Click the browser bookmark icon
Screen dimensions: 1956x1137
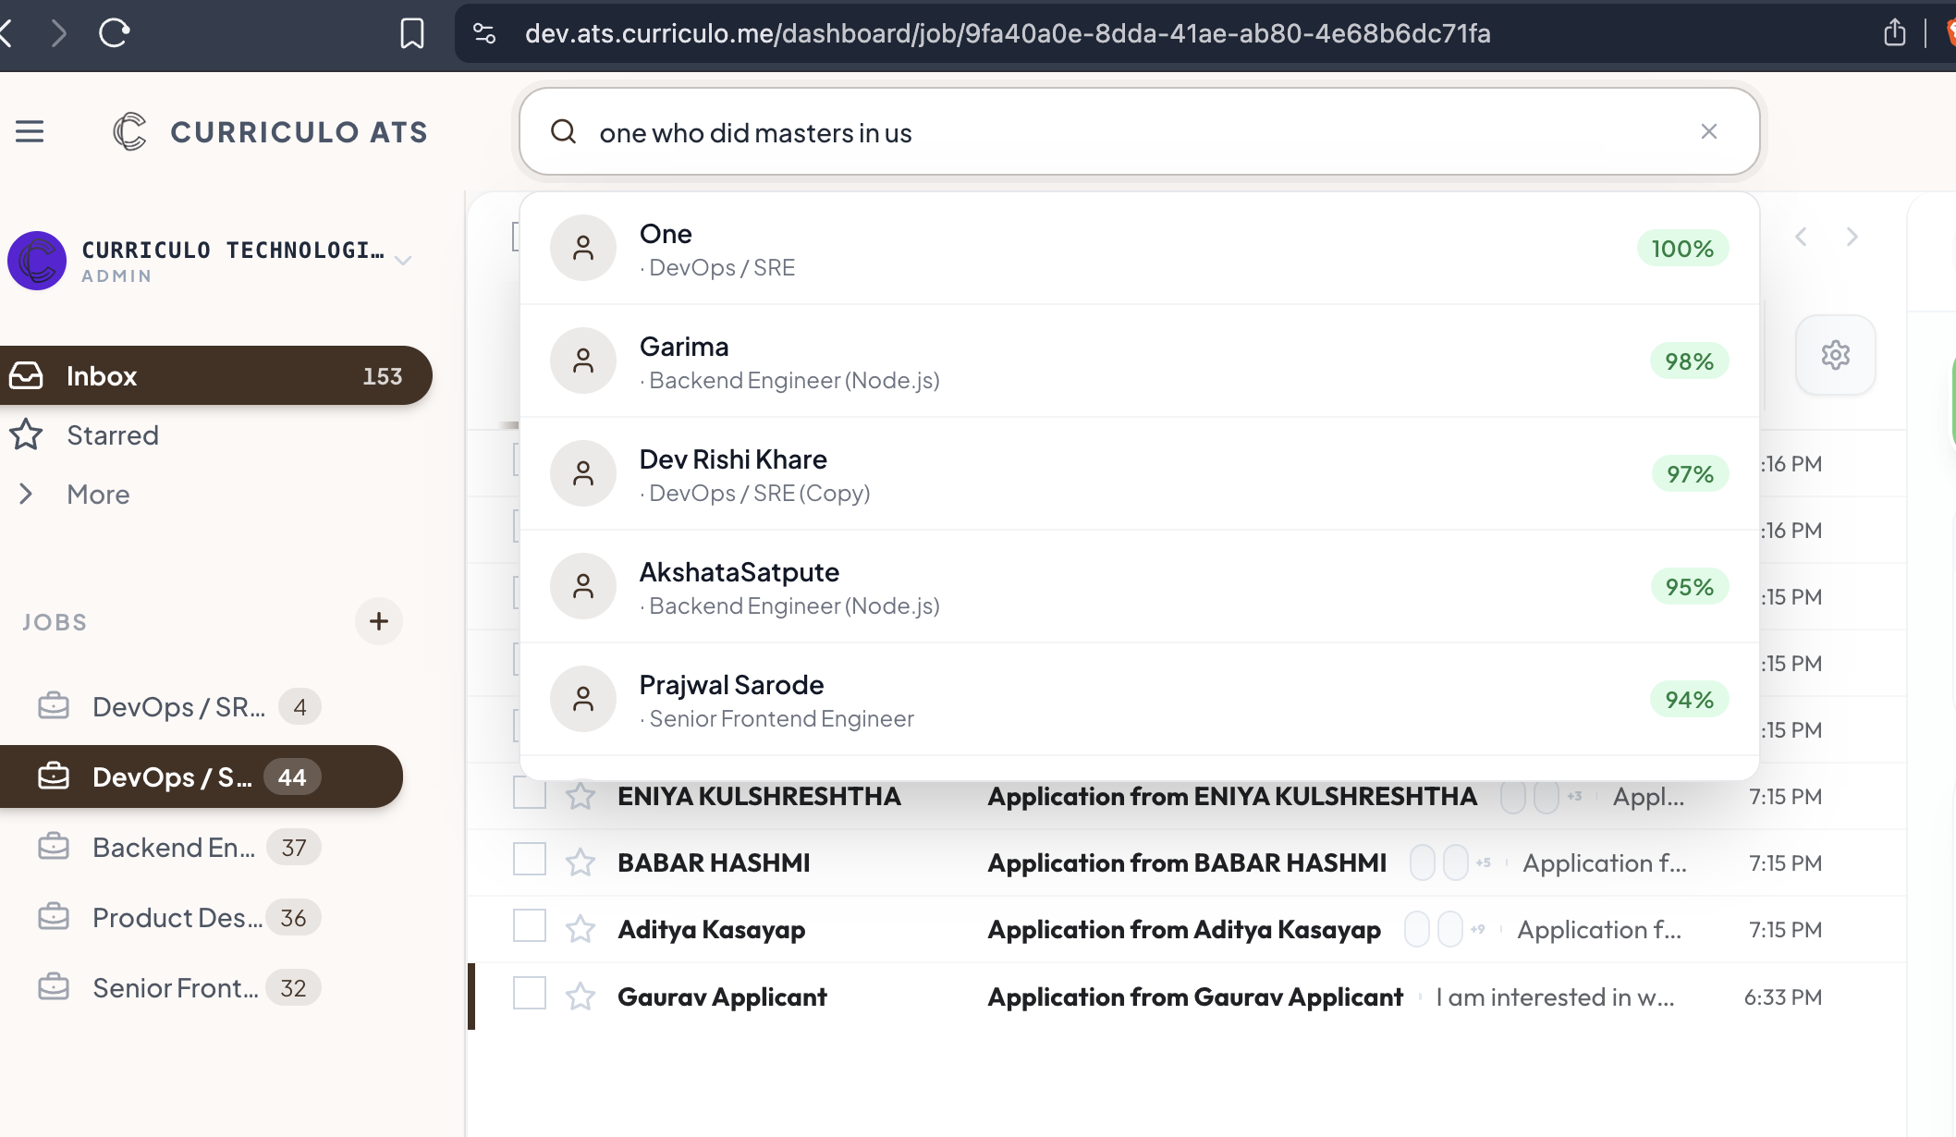pos(411,33)
